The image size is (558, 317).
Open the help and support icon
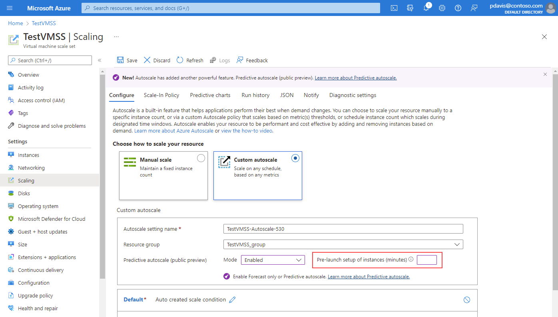(x=458, y=8)
